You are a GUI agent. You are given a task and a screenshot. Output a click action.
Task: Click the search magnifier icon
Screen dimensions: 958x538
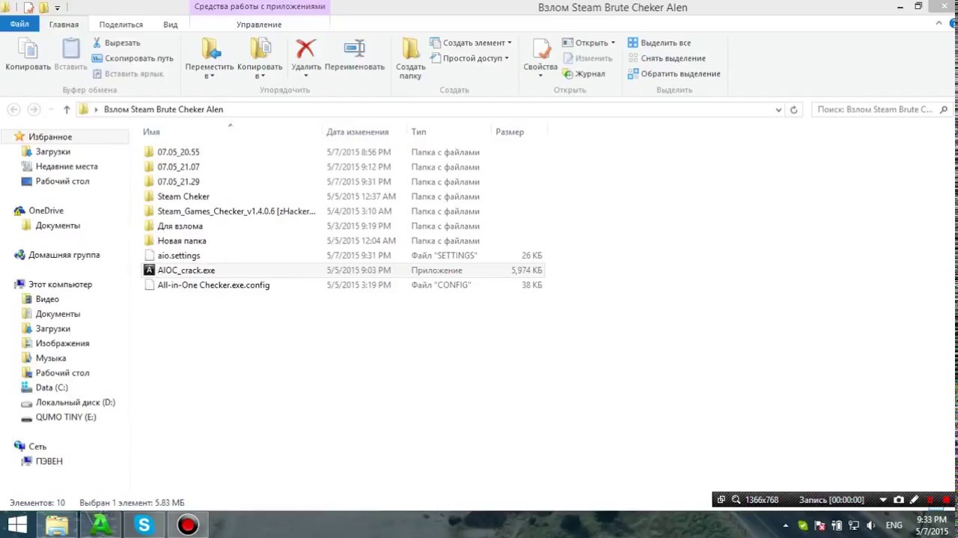[943, 109]
